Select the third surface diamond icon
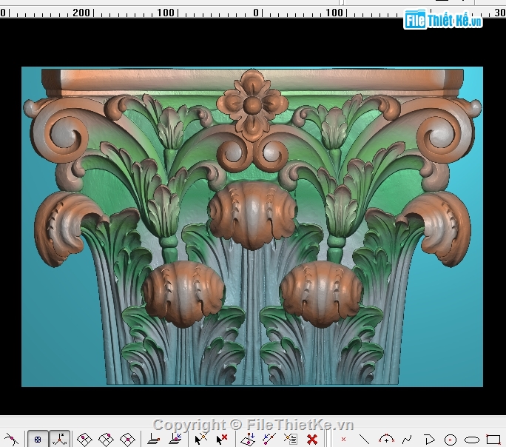 [x=127, y=440]
